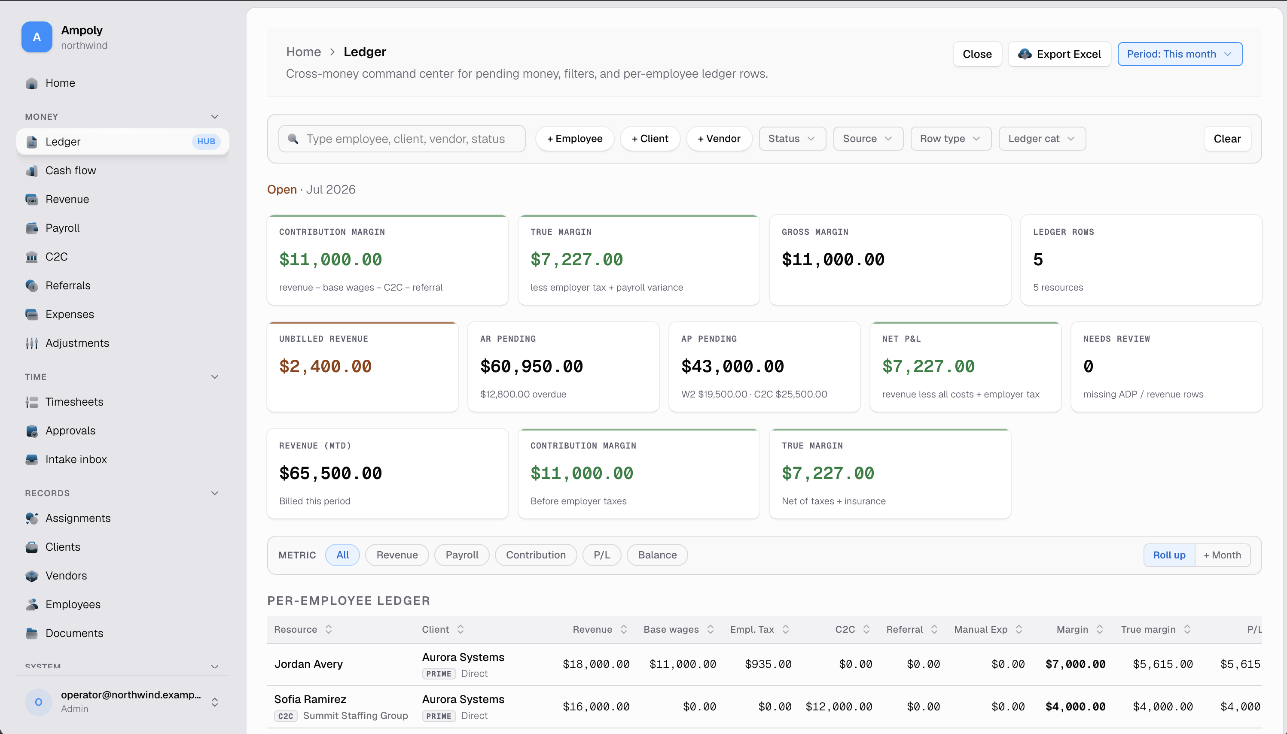Click the Clients briefcase icon
The width and height of the screenshot is (1287, 734).
click(x=32, y=547)
